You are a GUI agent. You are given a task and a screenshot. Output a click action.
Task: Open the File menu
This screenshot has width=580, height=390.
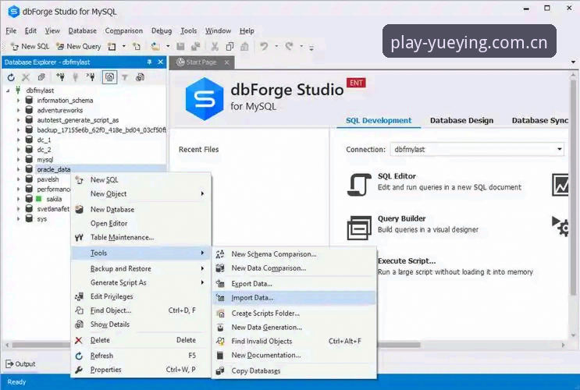[x=11, y=30]
